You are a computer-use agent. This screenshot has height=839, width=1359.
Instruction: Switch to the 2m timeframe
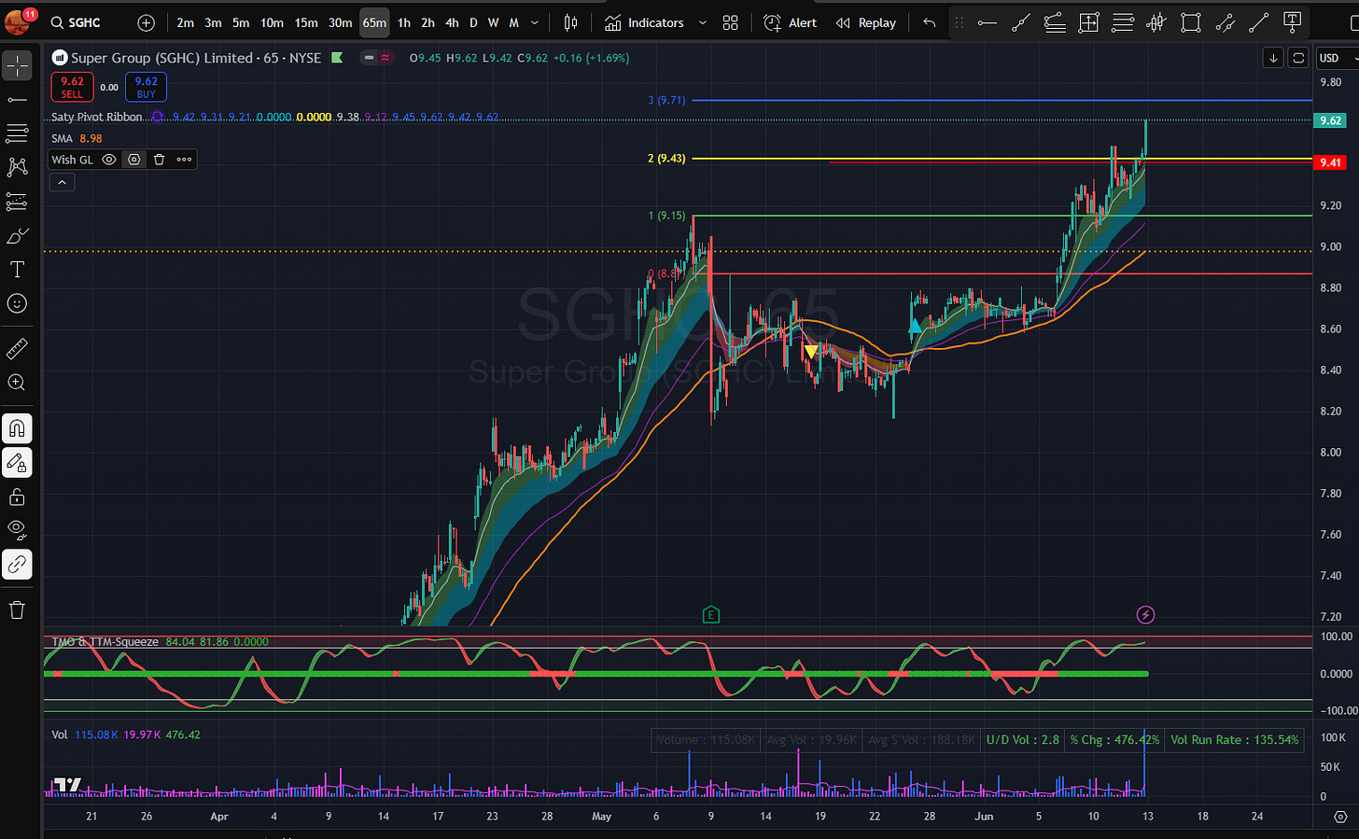(186, 22)
